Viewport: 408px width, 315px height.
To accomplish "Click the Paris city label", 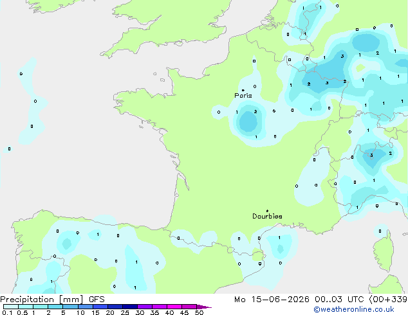I will pos(243,96).
